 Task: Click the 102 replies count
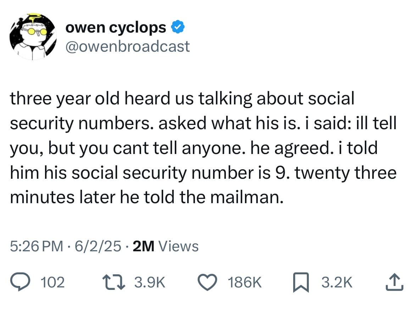tap(53, 282)
